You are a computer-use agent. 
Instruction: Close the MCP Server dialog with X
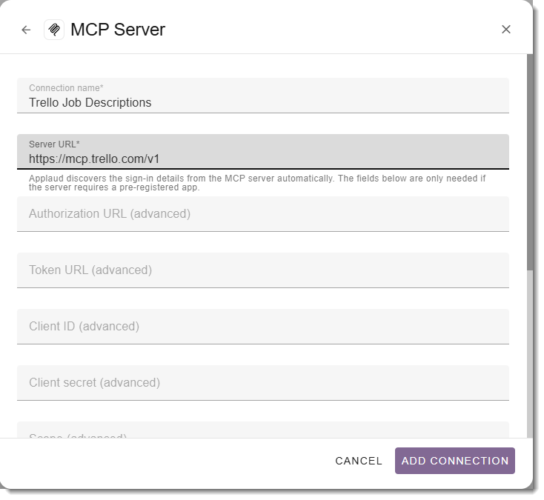[x=506, y=30]
